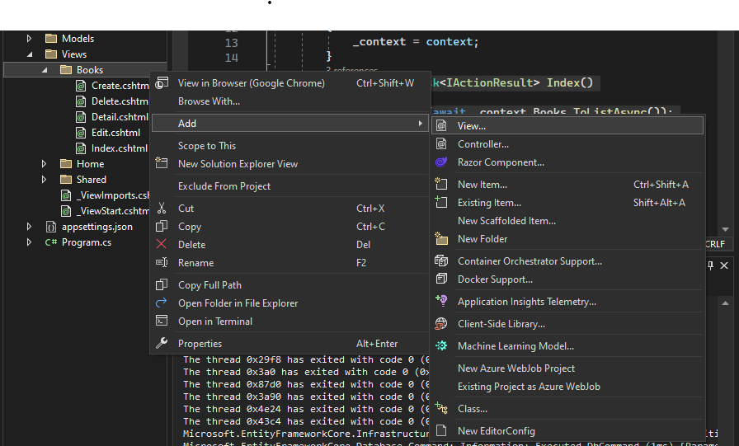
Task: Collapse the Views folder arrow
Action: tap(30, 54)
